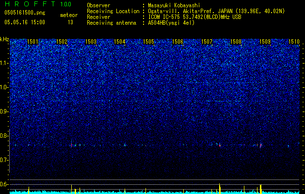Click the date 05.05.16 15:00
Screen dimensions: 305x194
(x=25, y=22)
